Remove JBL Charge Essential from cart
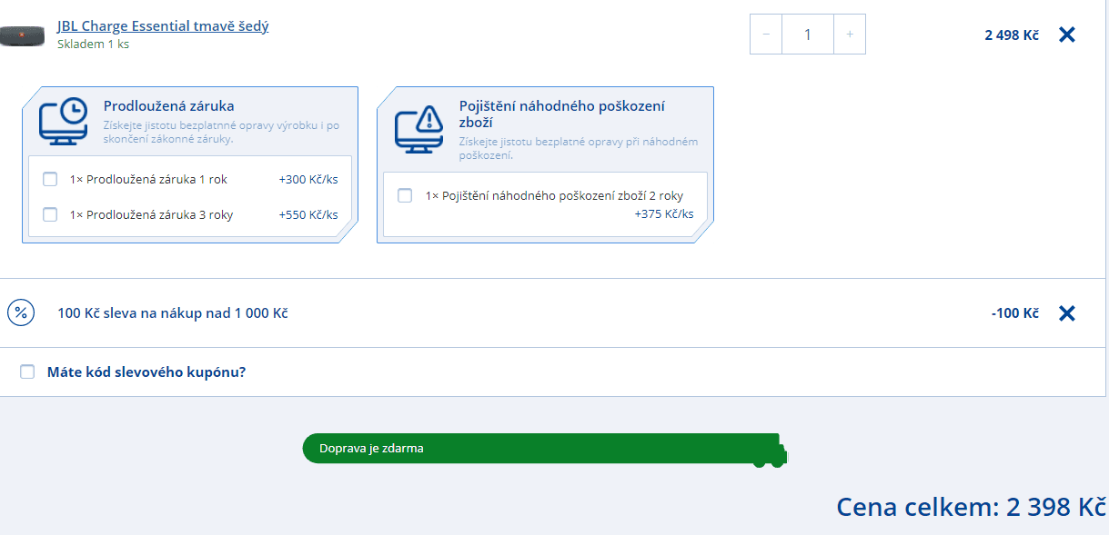Image resolution: width=1109 pixels, height=535 pixels. 1067,35
